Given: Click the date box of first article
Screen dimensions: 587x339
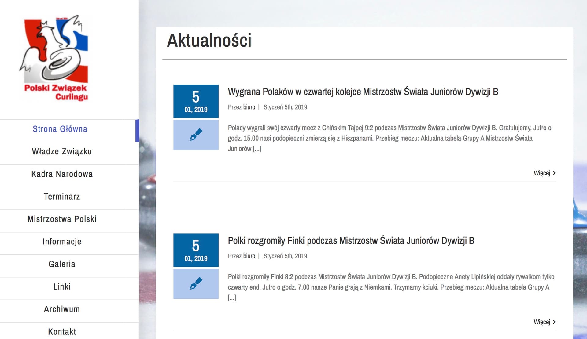Looking at the screenshot, I should [x=196, y=101].
